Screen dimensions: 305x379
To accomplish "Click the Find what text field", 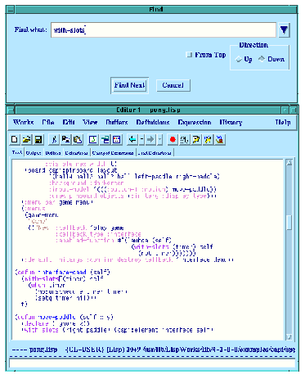I will coord(164,29).
